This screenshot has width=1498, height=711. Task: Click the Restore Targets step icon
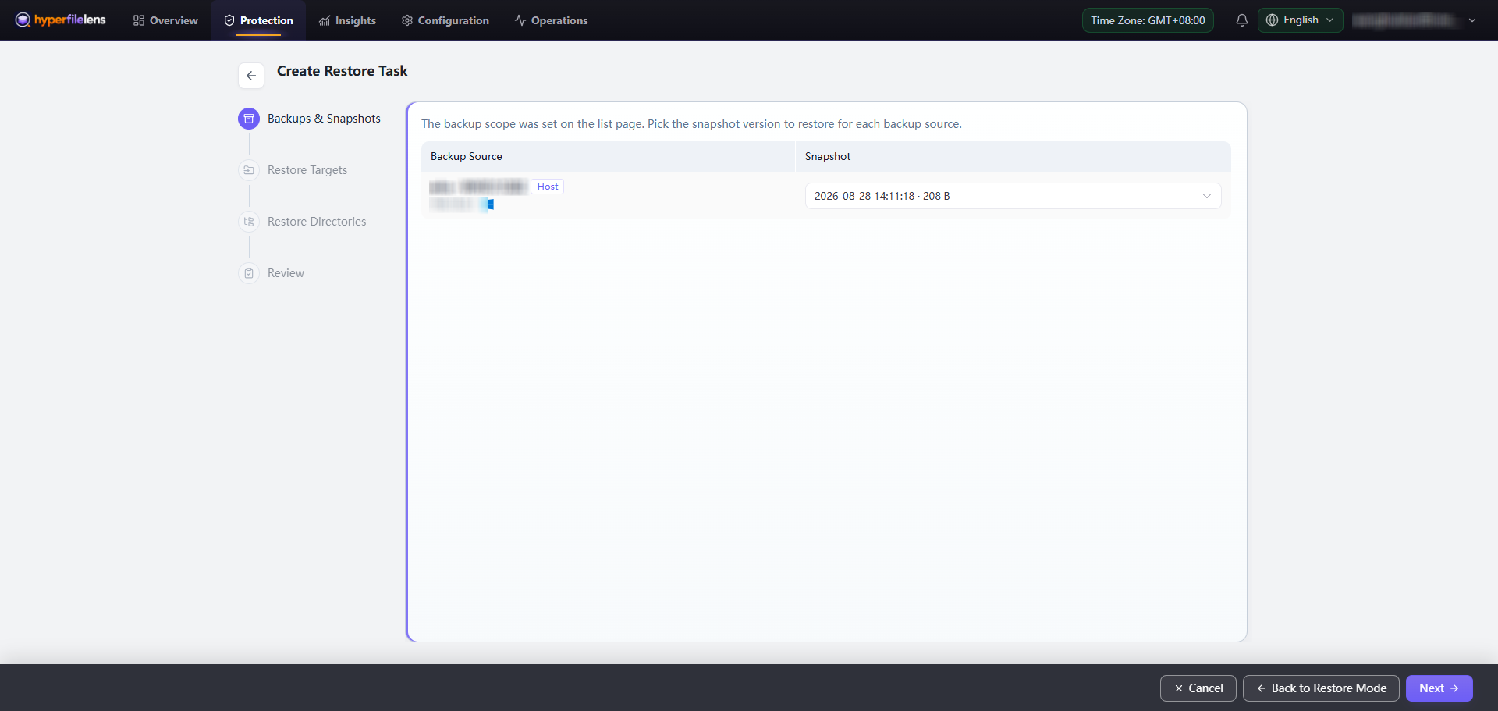[249, 170]
